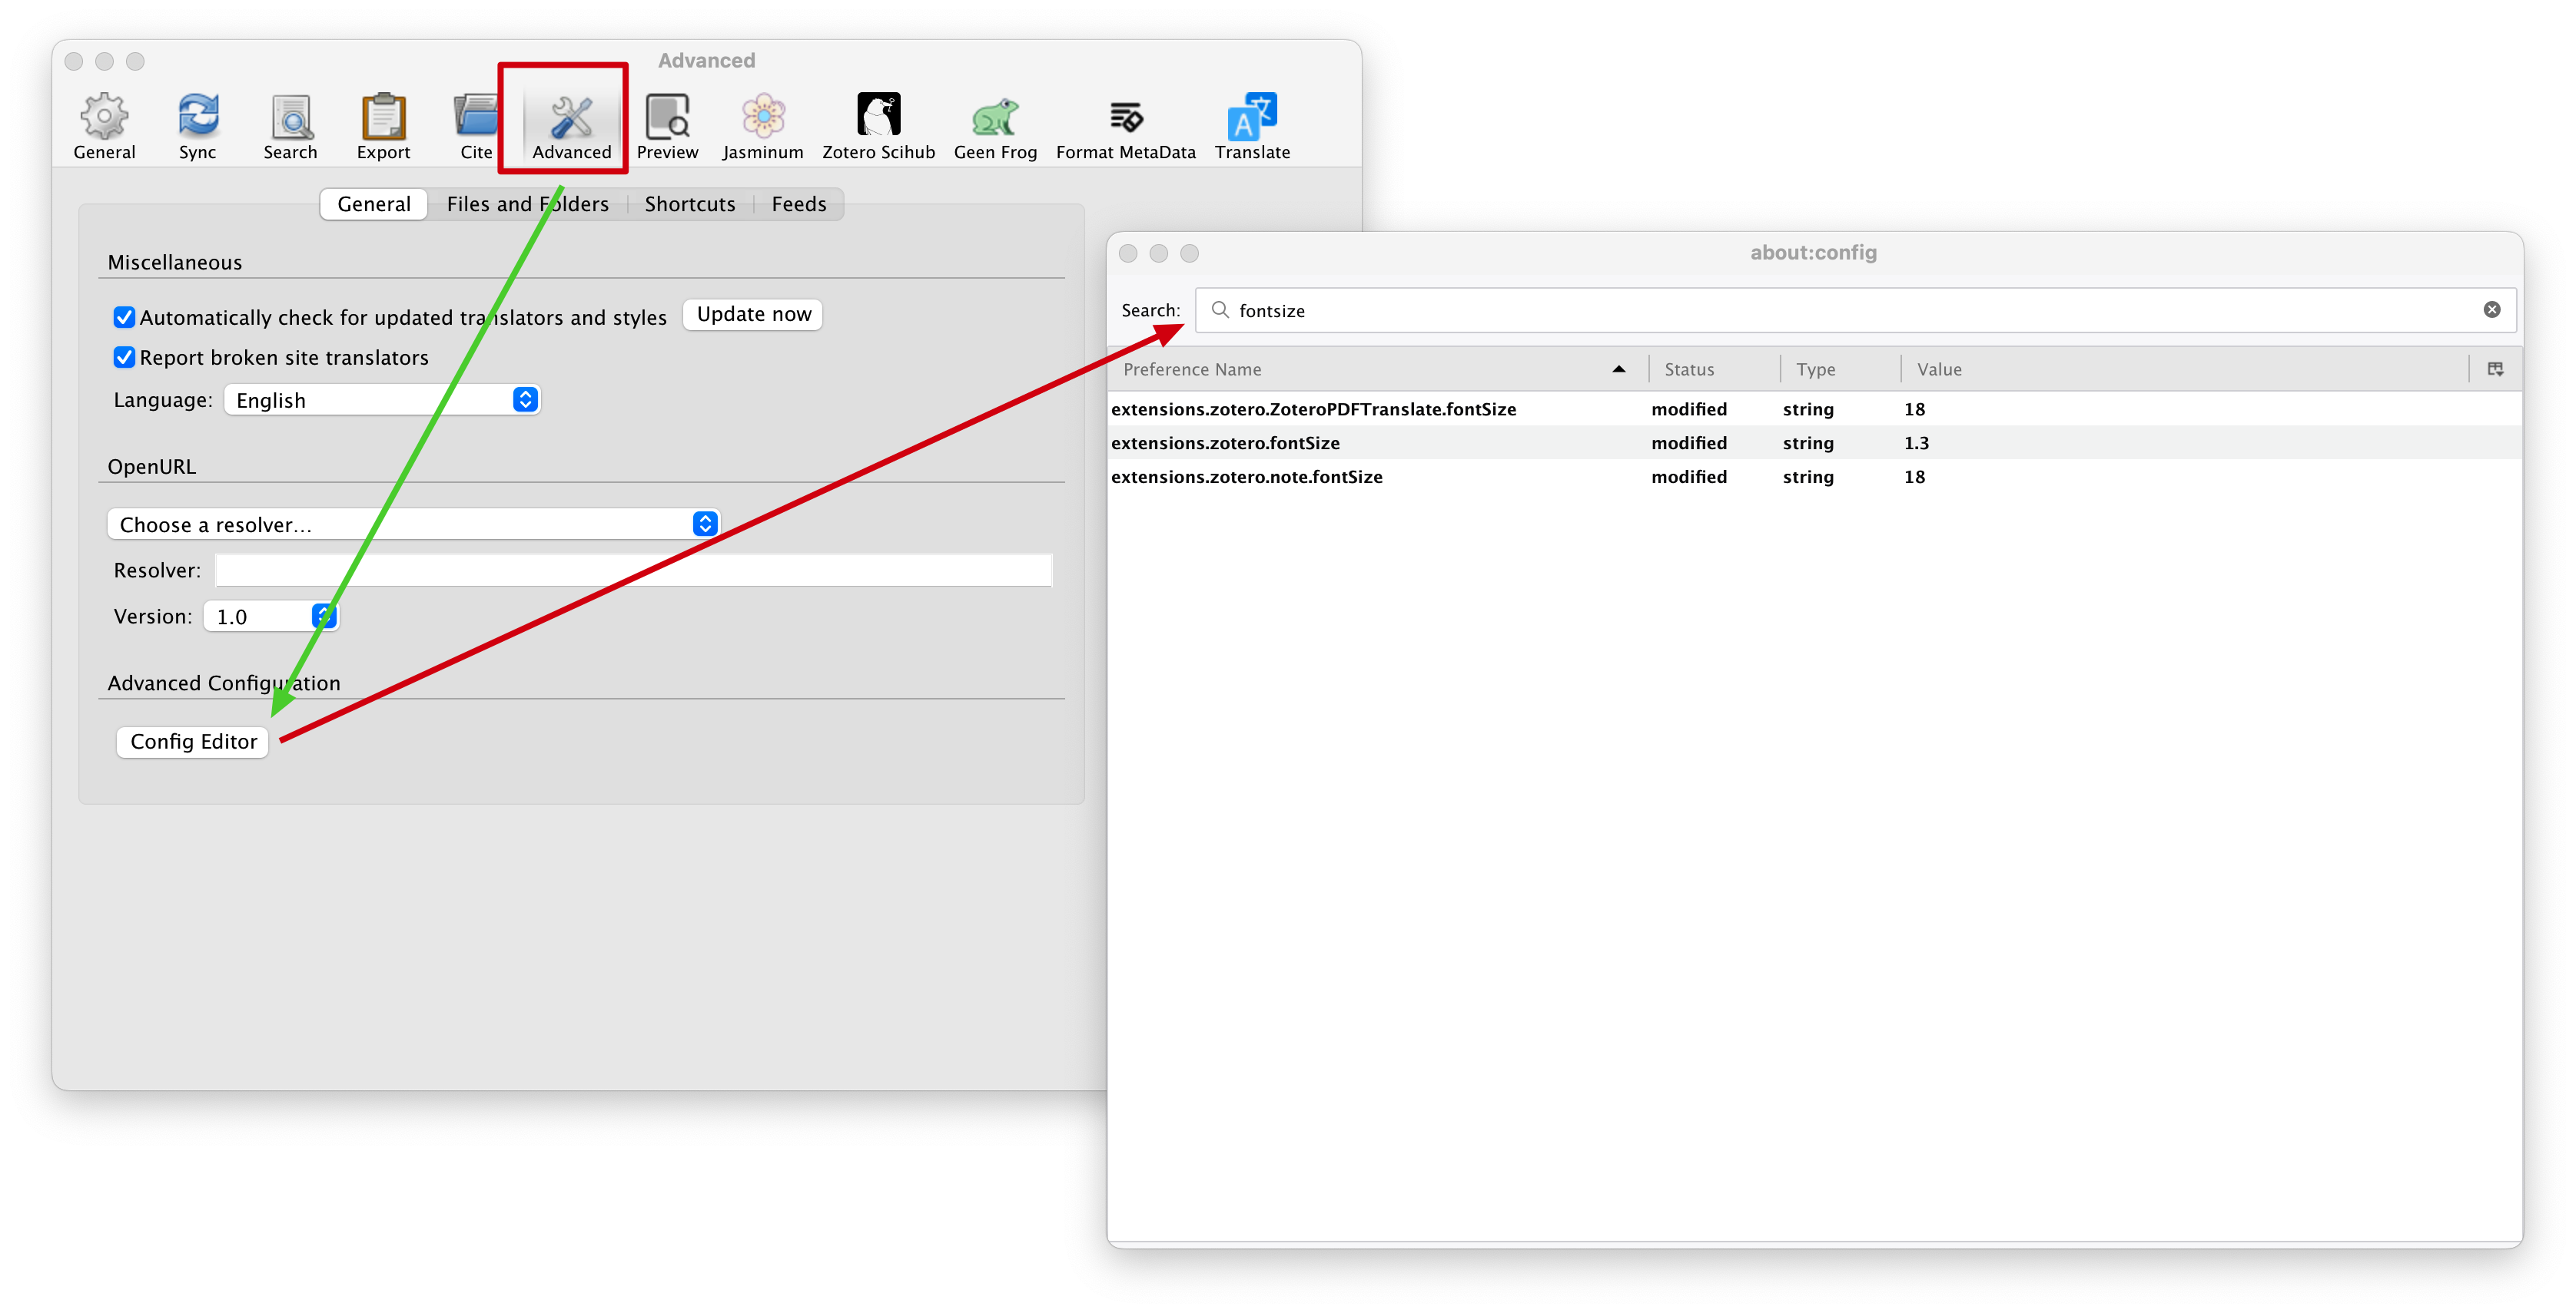Screen dimensions: 2576x1313
Task: Open the Search preferences pane
Action: pos(290,127)
